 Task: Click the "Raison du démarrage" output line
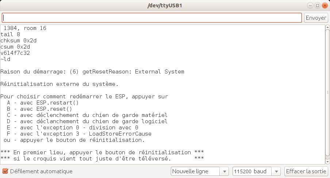[92, 72]
